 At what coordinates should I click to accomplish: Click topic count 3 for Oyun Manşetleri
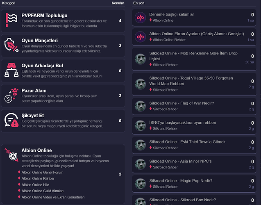click(120, 46)
